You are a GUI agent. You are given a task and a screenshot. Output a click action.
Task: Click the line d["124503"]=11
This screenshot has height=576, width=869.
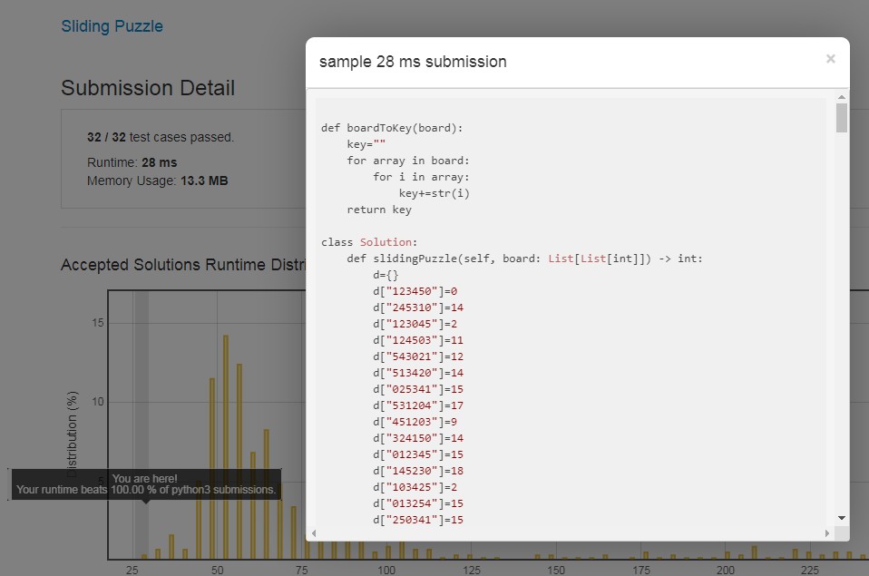[x=418, y=340]
